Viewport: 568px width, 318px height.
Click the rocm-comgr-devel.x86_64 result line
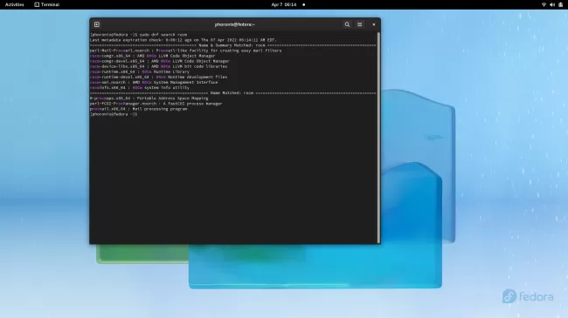(159, 61)
